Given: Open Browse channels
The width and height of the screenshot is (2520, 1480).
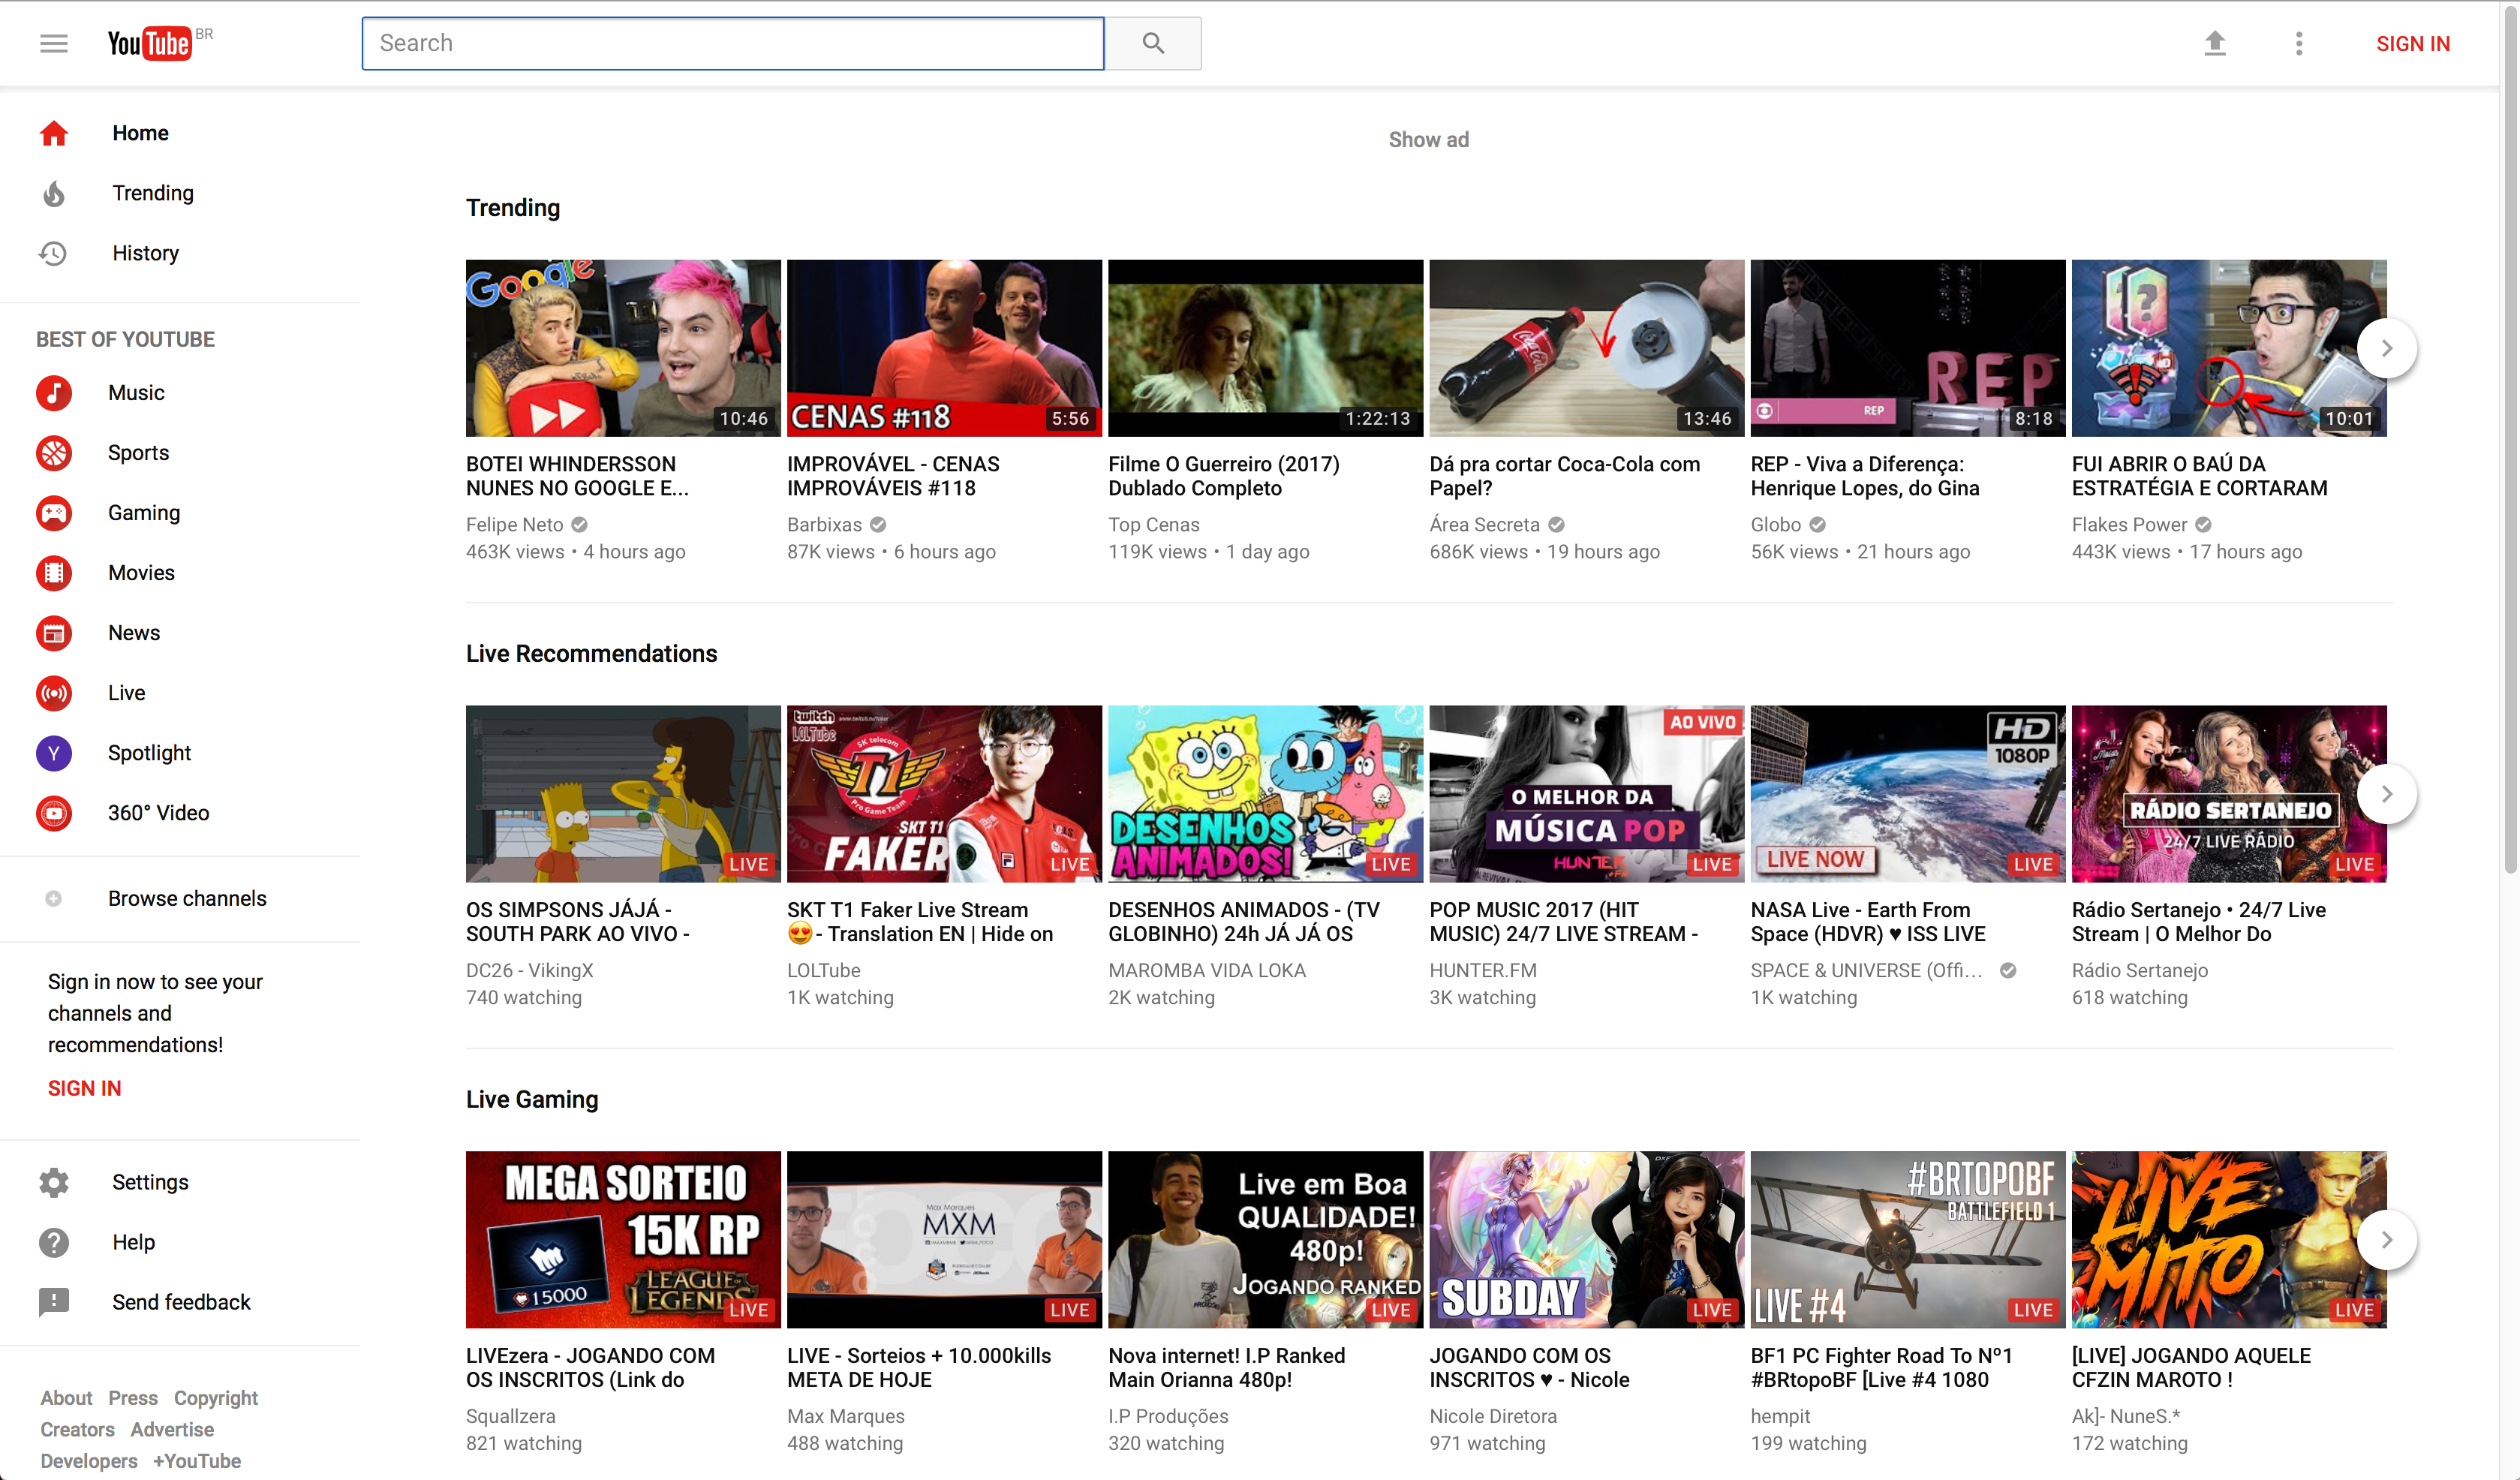Looking at the screenshot, I should point(187,898).
